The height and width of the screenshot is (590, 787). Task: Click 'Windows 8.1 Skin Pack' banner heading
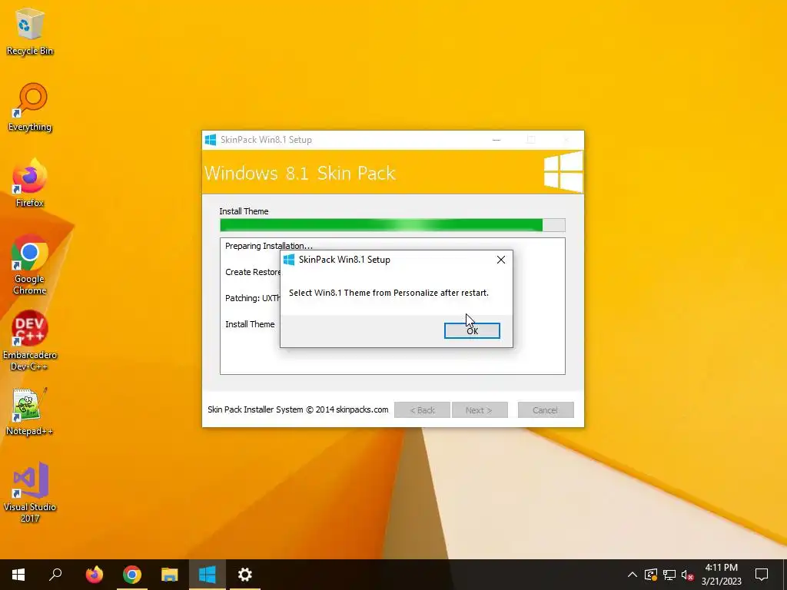tap(301, 173)
